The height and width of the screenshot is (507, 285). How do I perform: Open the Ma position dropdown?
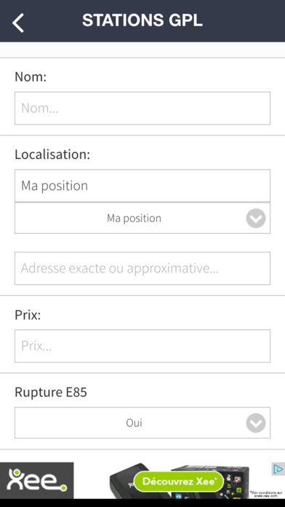point(142,219)
